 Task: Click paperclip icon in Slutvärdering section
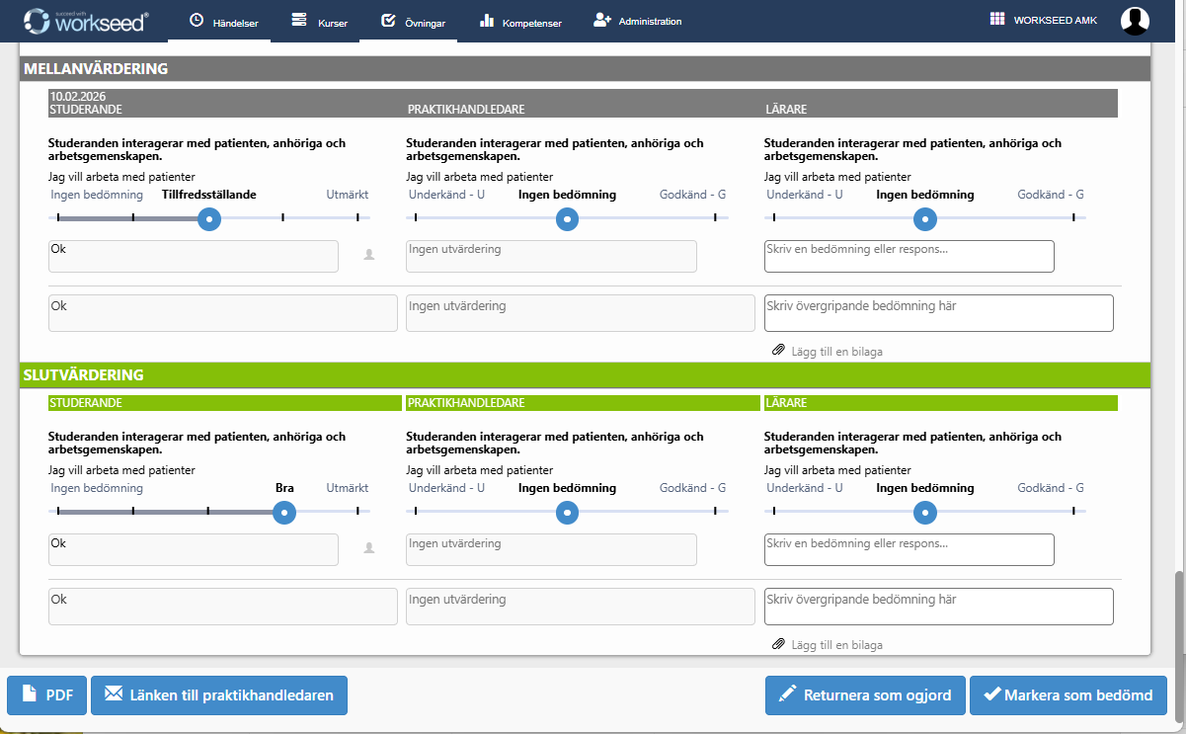[778, 645]
